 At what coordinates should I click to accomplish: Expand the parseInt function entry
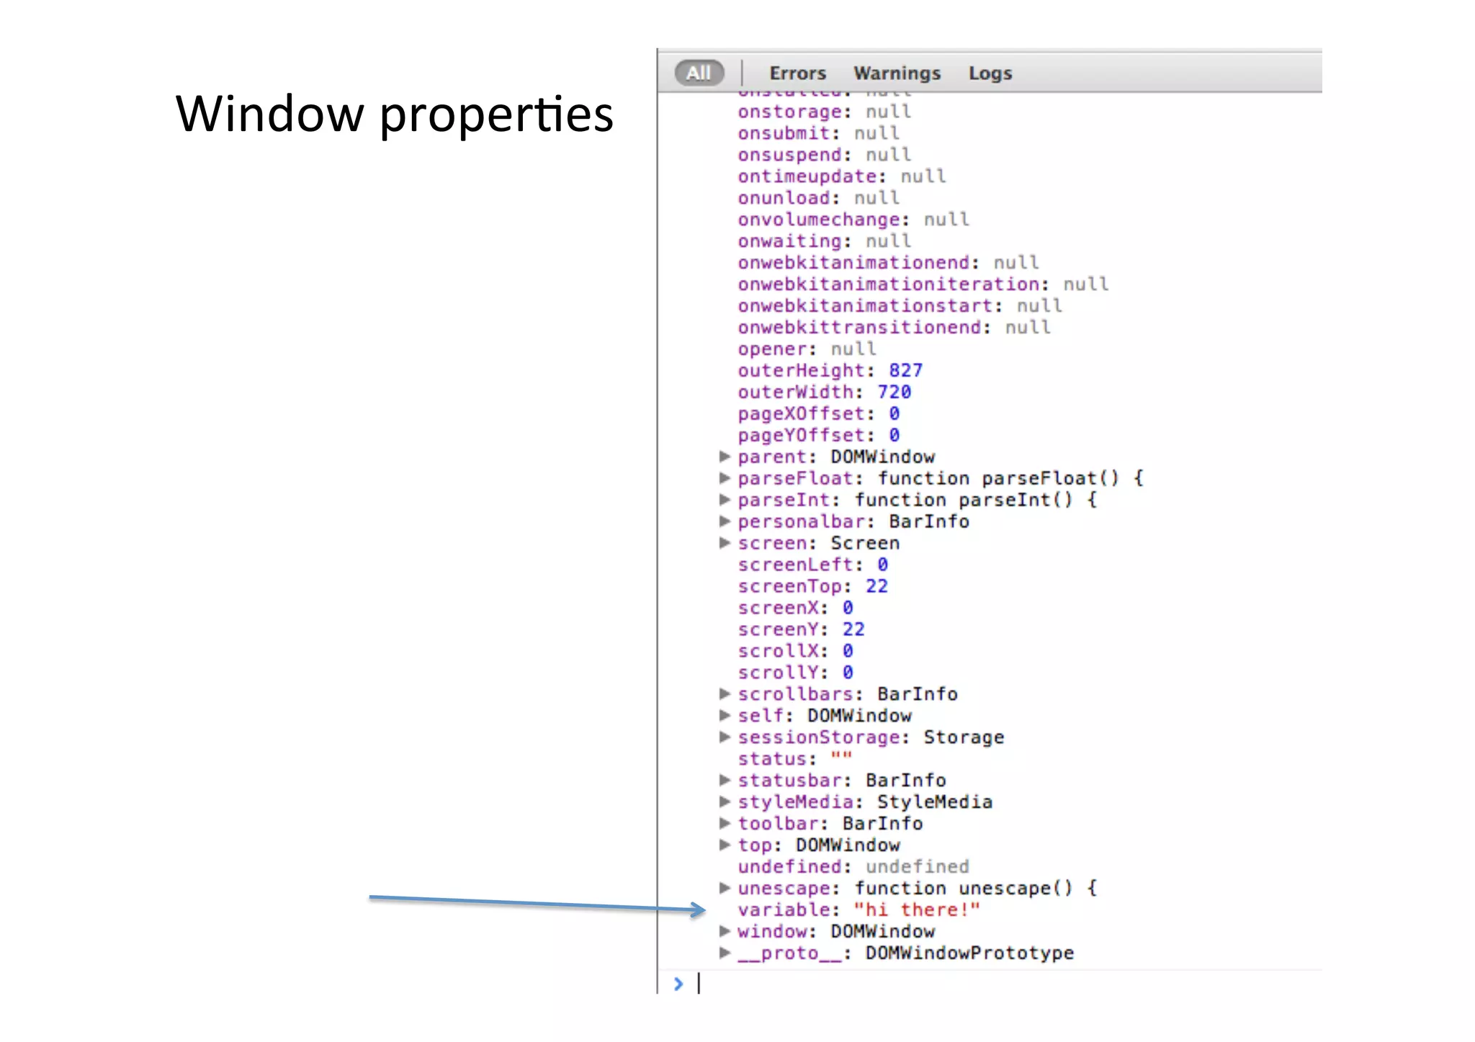[x=725, y=500]
